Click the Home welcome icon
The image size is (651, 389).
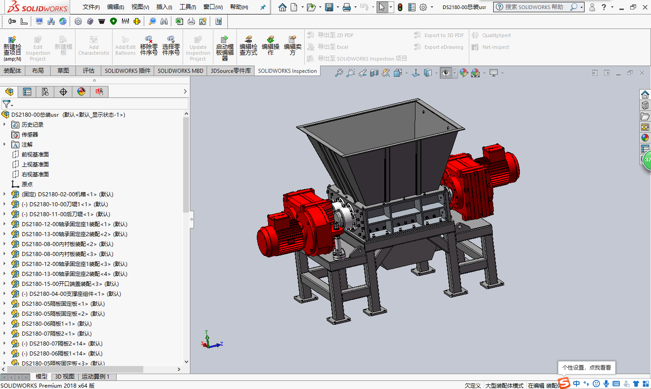[x=283, y=7]
